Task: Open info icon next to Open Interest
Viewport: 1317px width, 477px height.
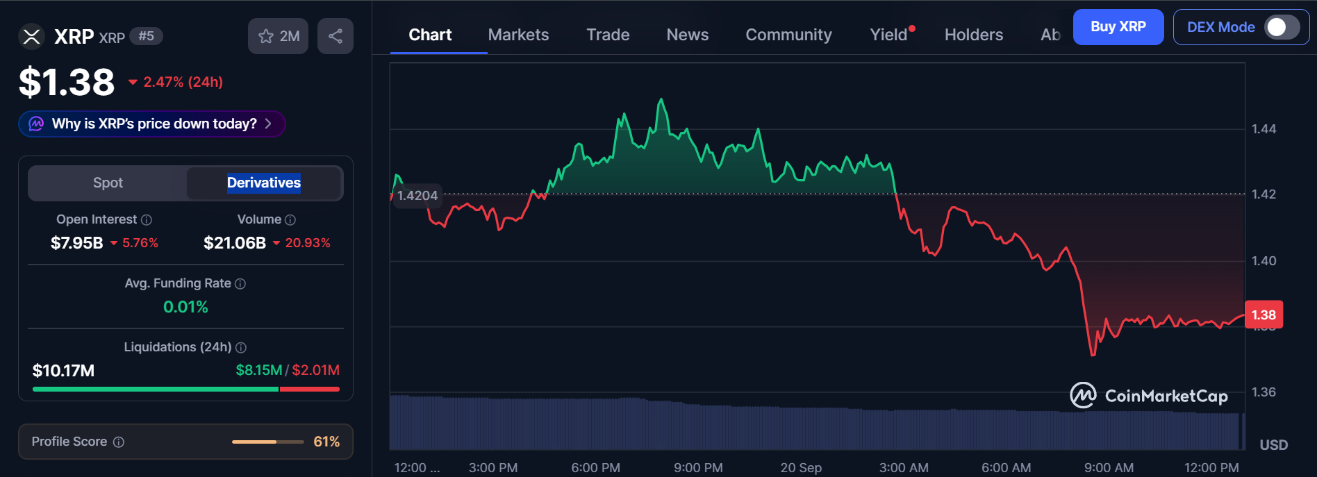Action: pos(147,220)
